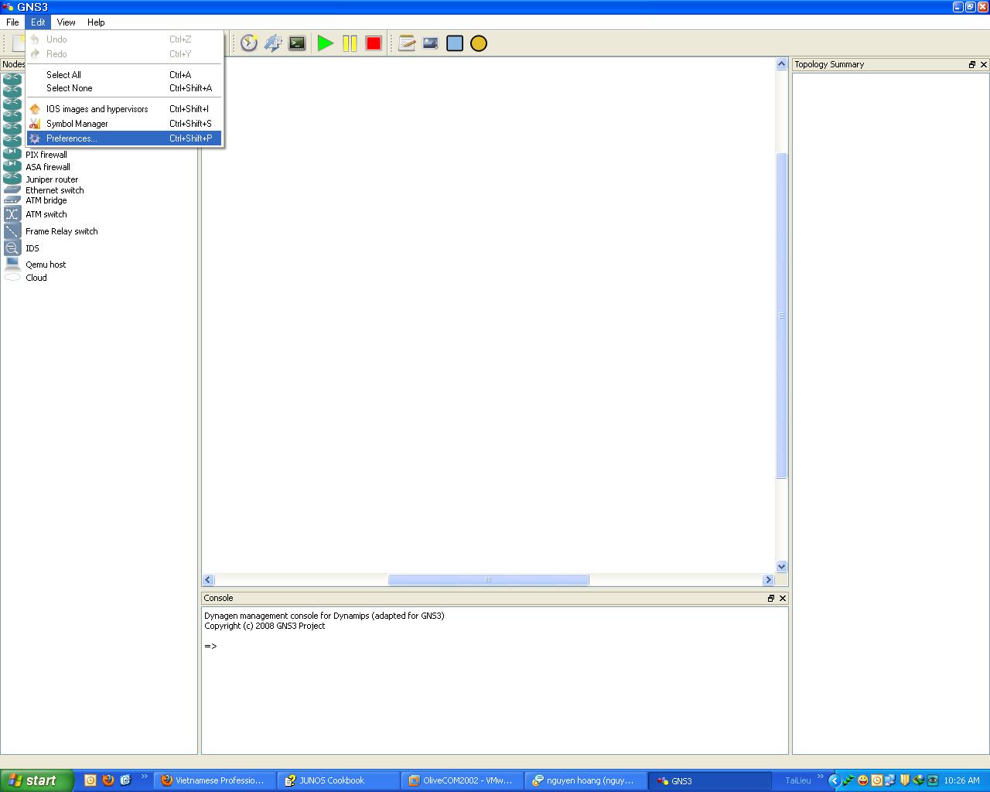Select the Juniper router node
This screenshot has height=792, width=990.
pyautogui.click(x=52, y=179)
